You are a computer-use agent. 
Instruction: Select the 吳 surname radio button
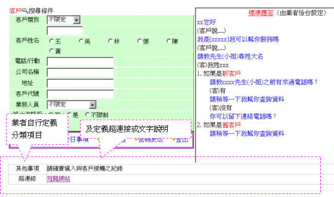[81, 41]
